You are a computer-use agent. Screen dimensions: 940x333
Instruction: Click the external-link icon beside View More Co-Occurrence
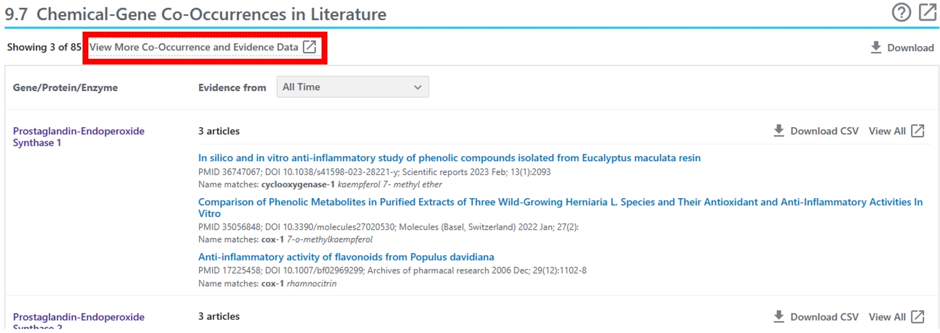tap(309, 47)
